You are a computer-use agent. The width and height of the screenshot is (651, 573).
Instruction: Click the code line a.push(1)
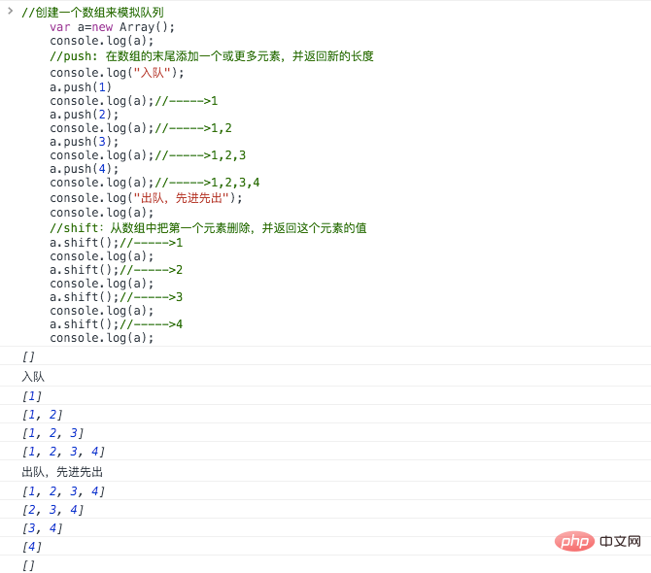[x=81, y=87]
